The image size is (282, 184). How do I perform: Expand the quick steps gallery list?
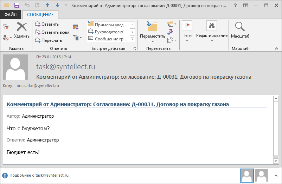133,39
